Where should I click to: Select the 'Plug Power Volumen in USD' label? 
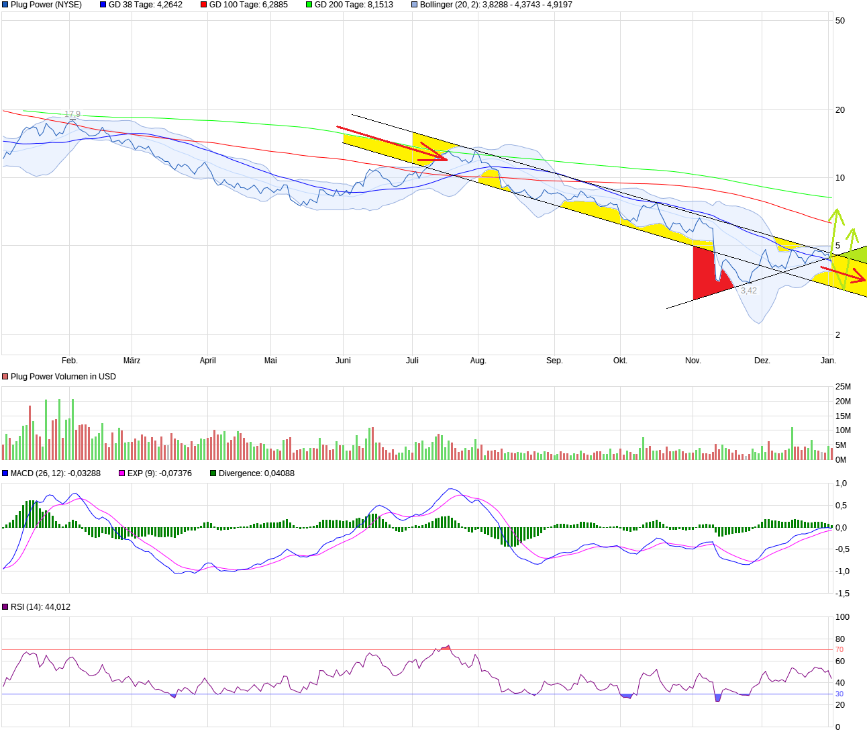click(x=63, y=377)
